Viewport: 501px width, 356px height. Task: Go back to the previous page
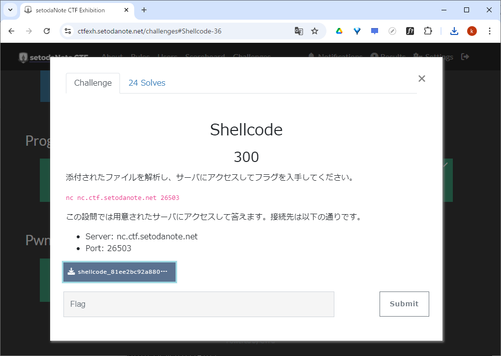click(x=11, y=31)
